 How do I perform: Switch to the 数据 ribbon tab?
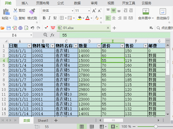coord(77,3)
